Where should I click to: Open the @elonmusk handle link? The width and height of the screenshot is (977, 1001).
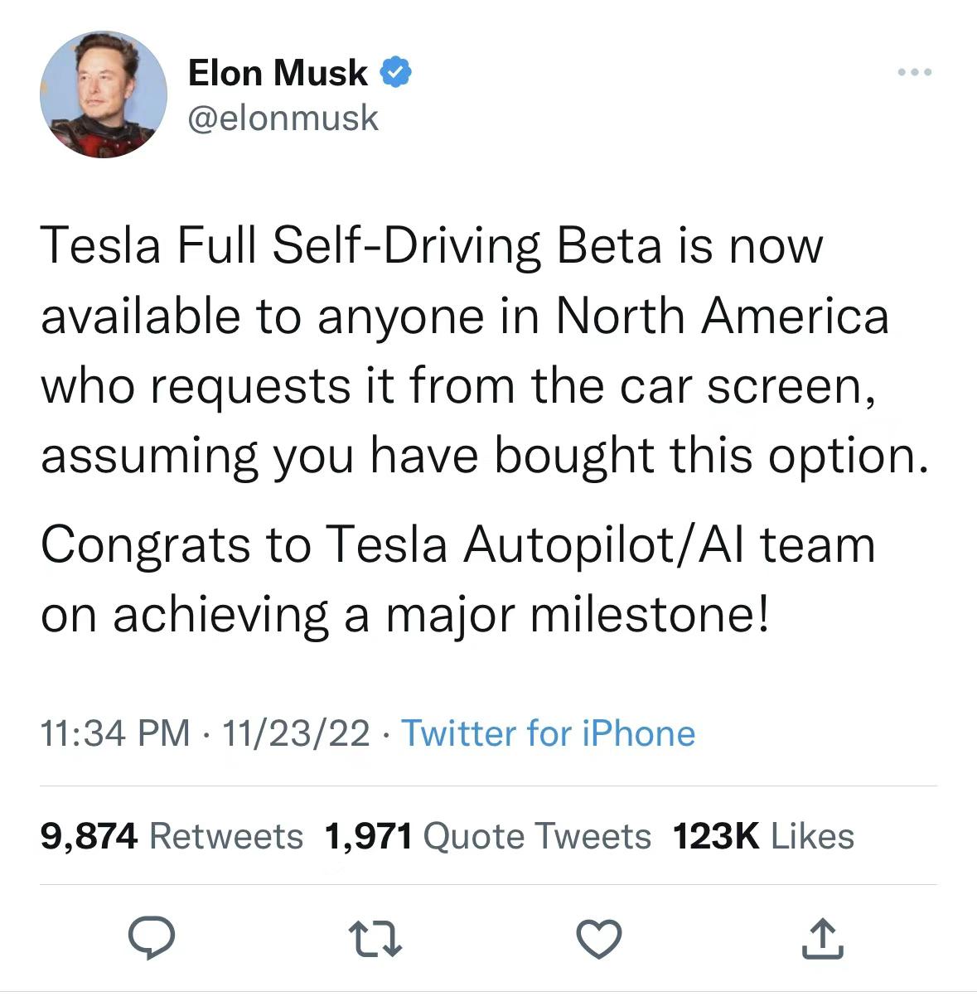pyautogui.click(x=283, y=118)
